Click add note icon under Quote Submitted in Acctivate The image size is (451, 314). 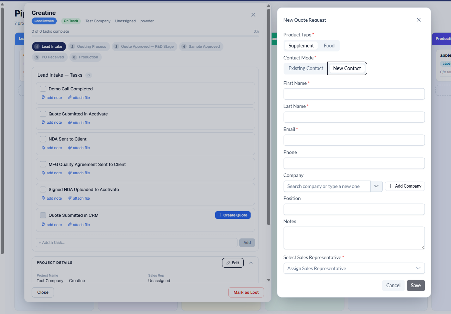coord(44,122)
